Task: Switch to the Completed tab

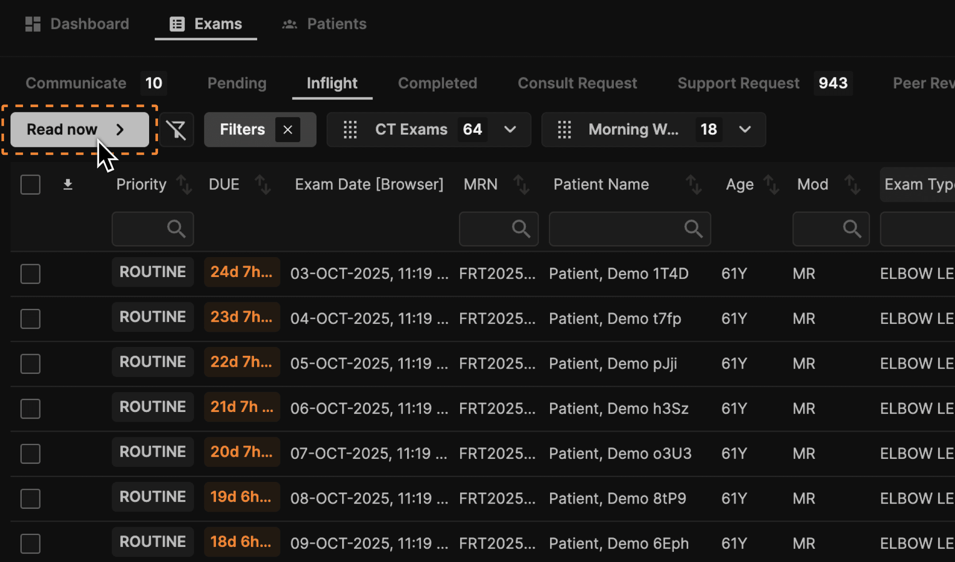Action: [437, 83]
